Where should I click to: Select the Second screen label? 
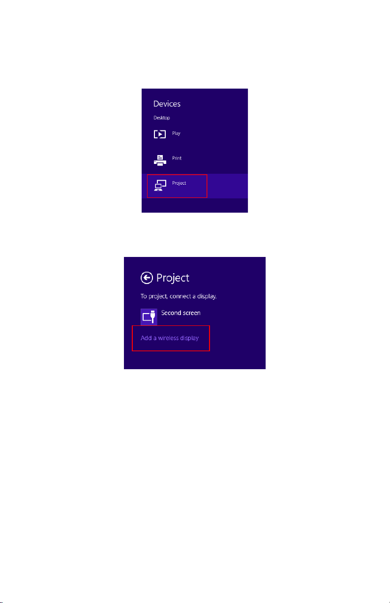pos(180,313)
